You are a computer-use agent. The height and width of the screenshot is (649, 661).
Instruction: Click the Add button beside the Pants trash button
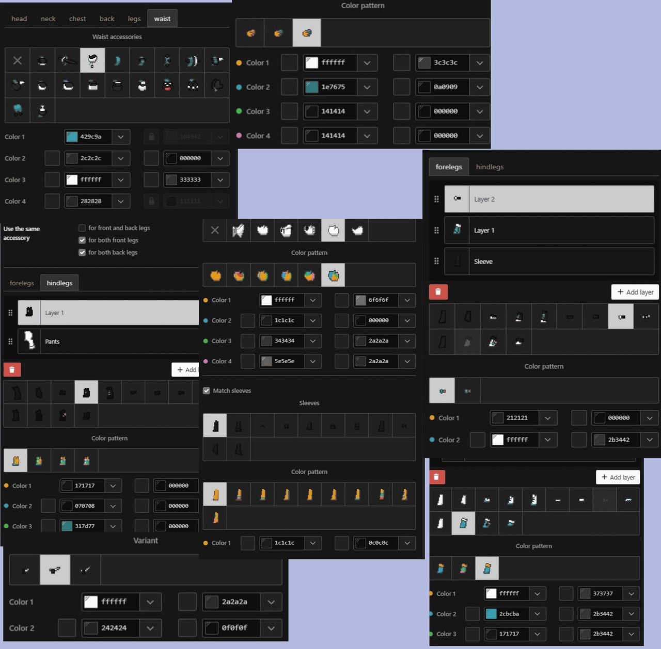pos(186,369)
